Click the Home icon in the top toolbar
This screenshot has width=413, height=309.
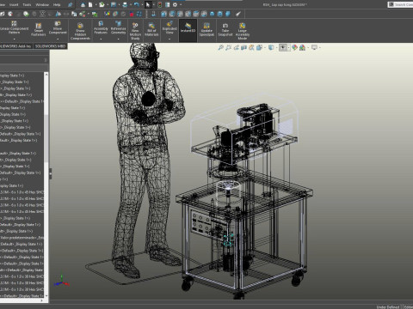83,4
